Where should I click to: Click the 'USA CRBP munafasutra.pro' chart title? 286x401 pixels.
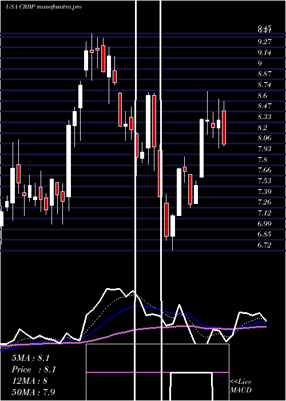pos(43,7)
